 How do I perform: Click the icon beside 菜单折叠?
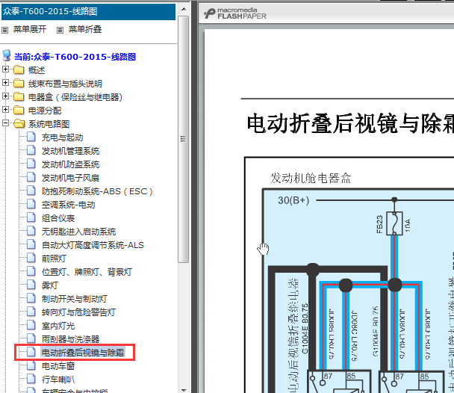coord(60,30)
